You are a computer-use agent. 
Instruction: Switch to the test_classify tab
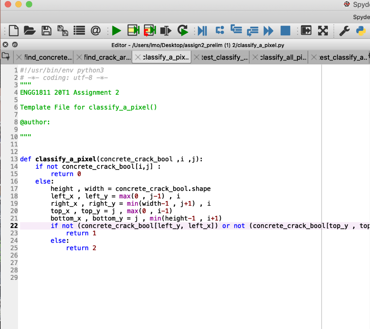225,57
